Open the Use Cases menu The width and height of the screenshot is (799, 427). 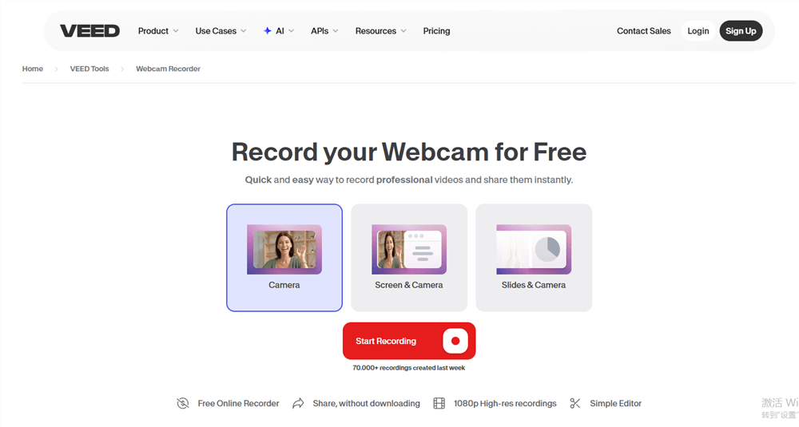pyautogui.click(x=221, y=31)
